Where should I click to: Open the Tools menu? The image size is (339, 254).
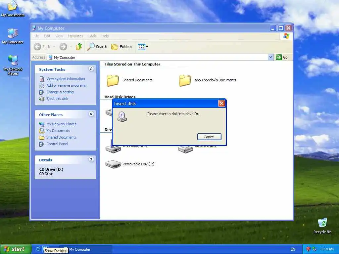92,36
